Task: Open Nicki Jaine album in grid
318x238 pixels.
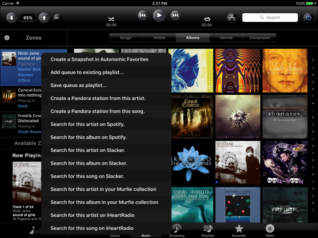Action: point(238,163)
